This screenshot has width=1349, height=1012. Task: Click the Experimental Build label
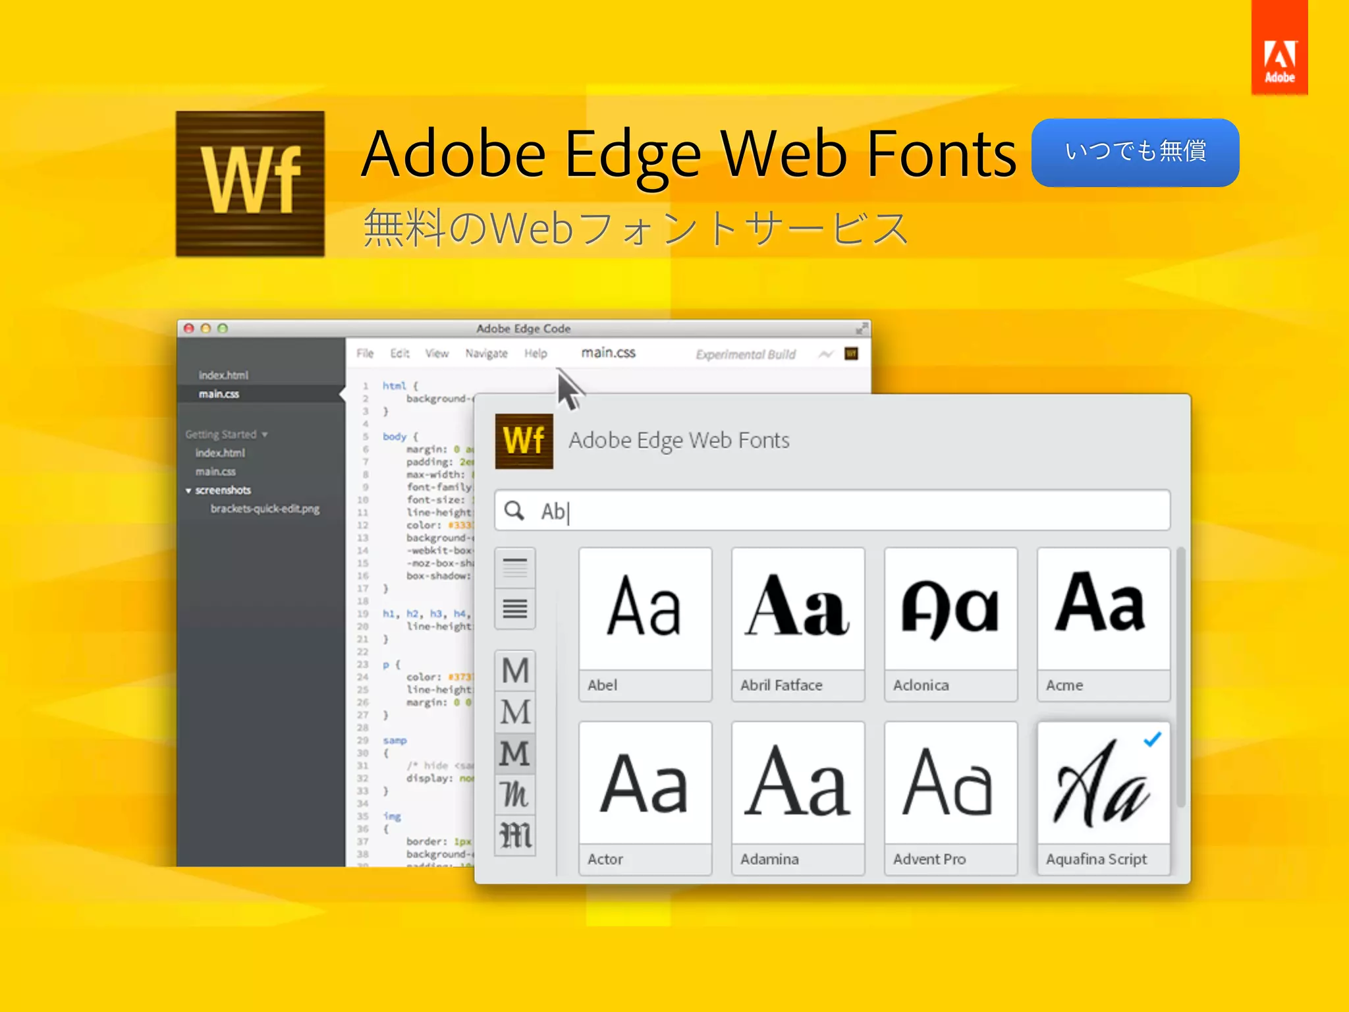(x=746, y=354)
